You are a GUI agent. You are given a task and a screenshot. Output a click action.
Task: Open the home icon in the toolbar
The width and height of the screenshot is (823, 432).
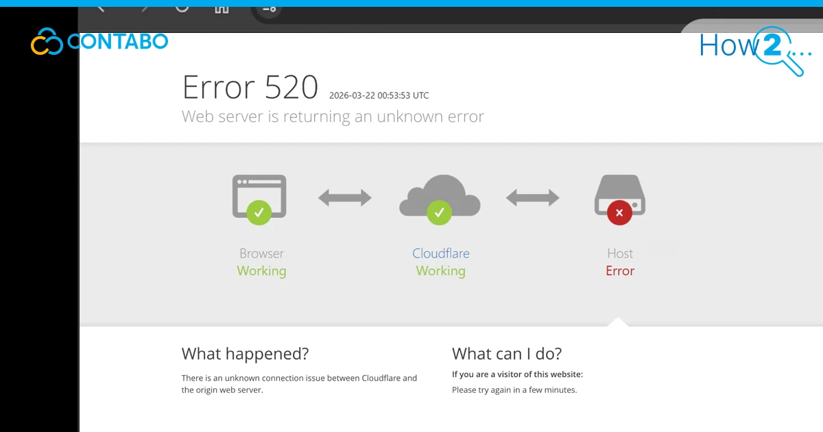(221, 9)
